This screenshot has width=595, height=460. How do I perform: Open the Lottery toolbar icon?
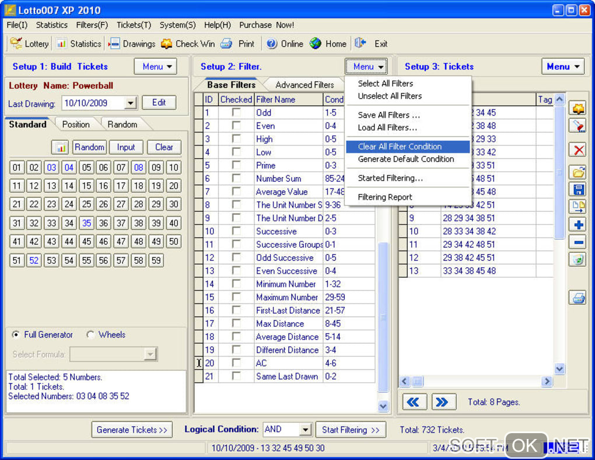(x=16, y=44)
